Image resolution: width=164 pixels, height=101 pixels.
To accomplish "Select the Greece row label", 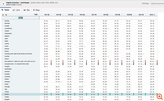I will point(7,94).
